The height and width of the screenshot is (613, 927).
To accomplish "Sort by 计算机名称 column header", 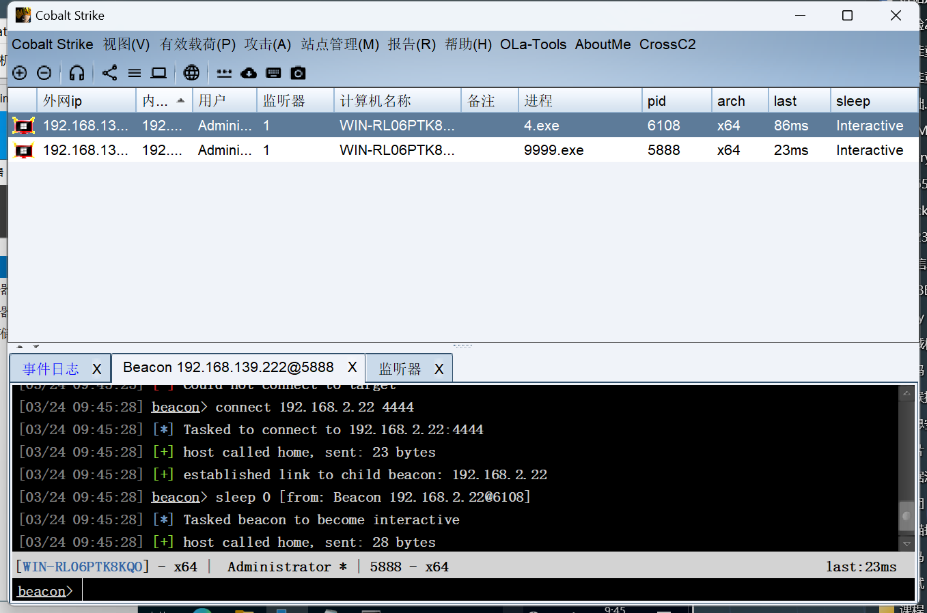I will [398, 101].
